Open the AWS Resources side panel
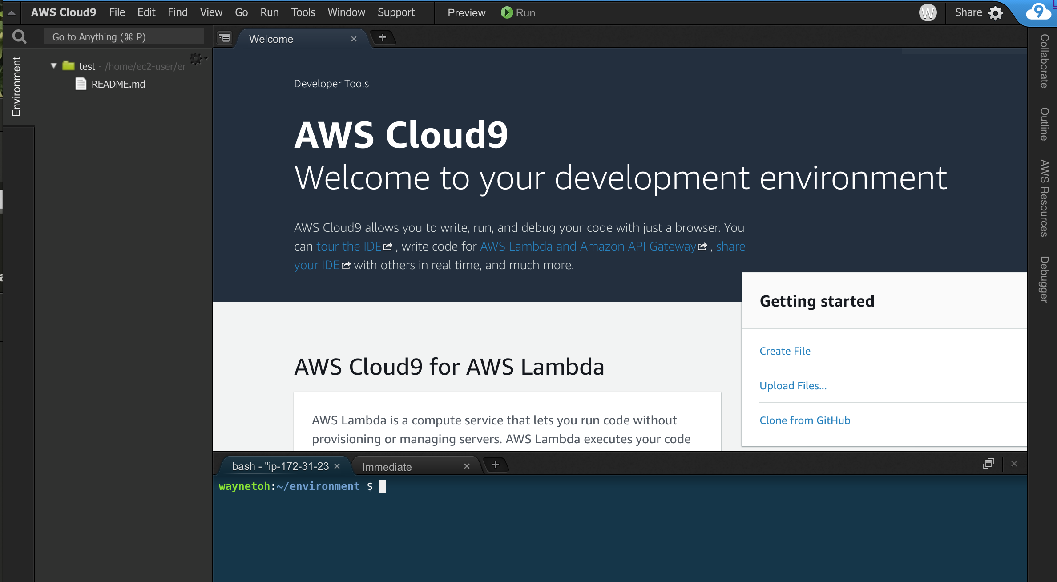 pyautogui.click(x=1044, y=198)
